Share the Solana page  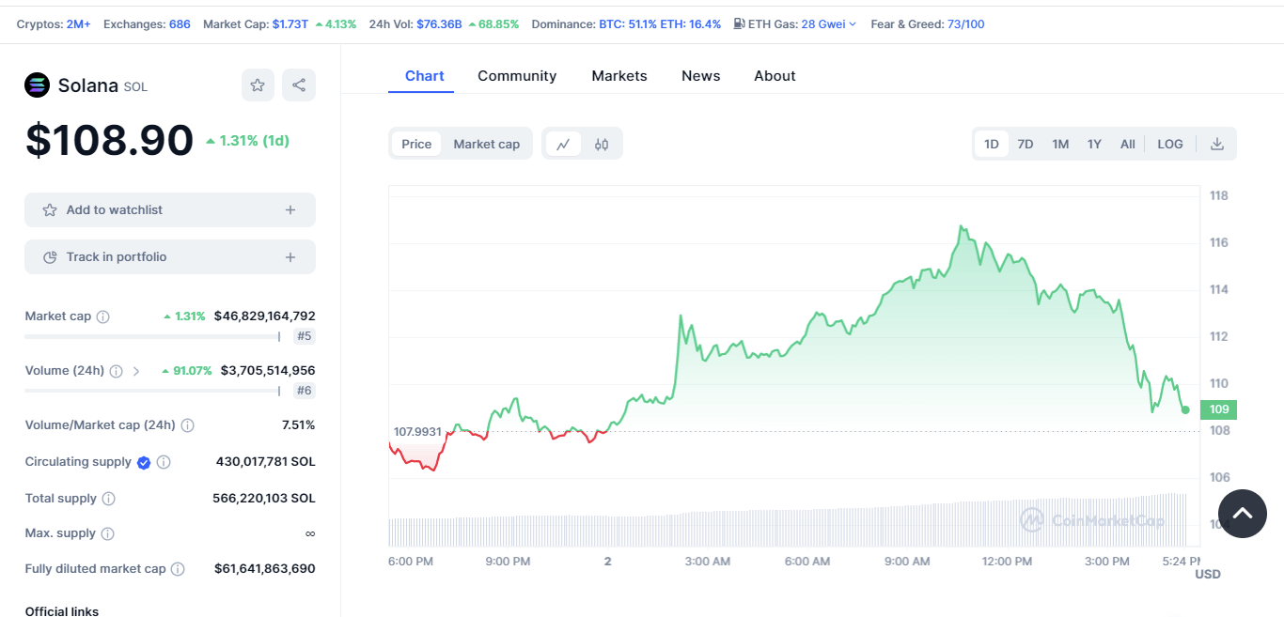[x=299, y=85]
